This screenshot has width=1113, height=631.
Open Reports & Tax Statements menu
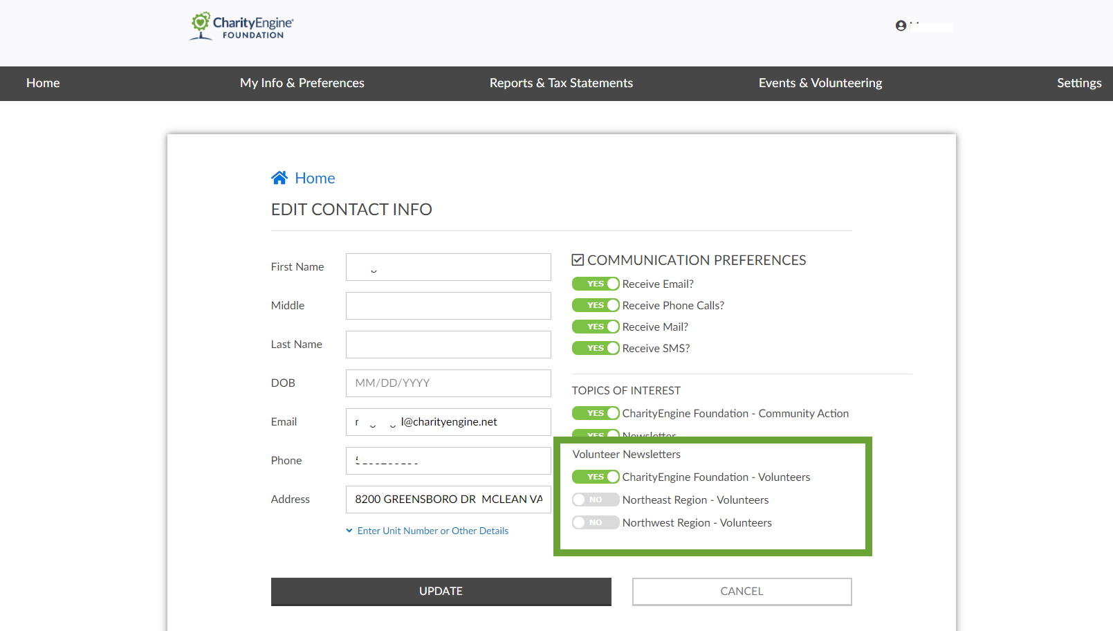tap(561, 83)
